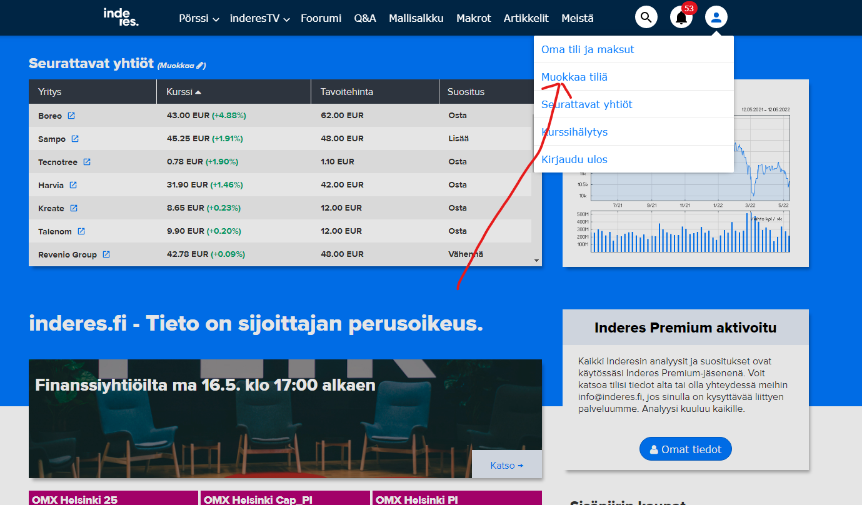Expand the Pörssi menu
862x505 pixels.
click(x=199, y=18)
